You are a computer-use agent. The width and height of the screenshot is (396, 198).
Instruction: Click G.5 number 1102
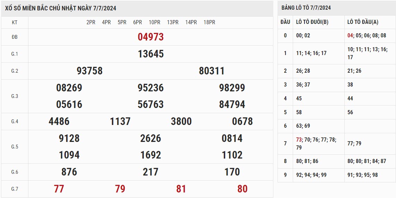232,155
